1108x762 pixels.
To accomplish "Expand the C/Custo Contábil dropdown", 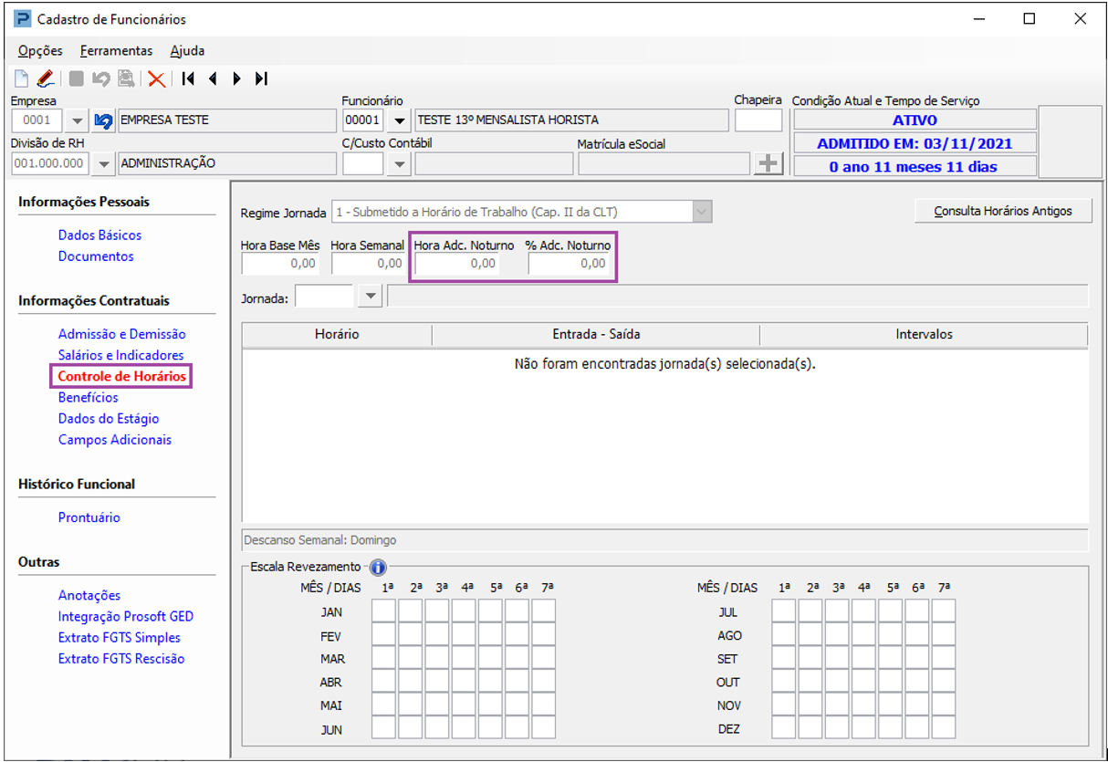I will point(398,164).
